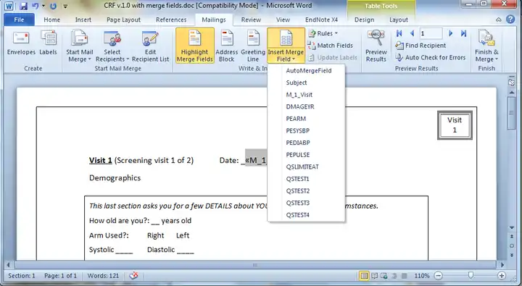Insert a Greeting Line
The height and width of the screenshot is (286, 522).
point(253,46)
